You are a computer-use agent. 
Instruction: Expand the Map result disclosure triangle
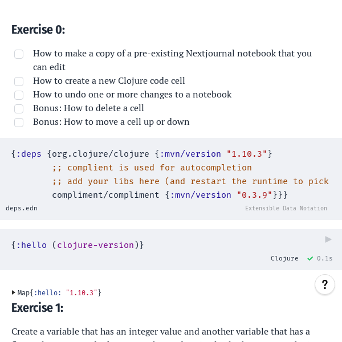14,292
